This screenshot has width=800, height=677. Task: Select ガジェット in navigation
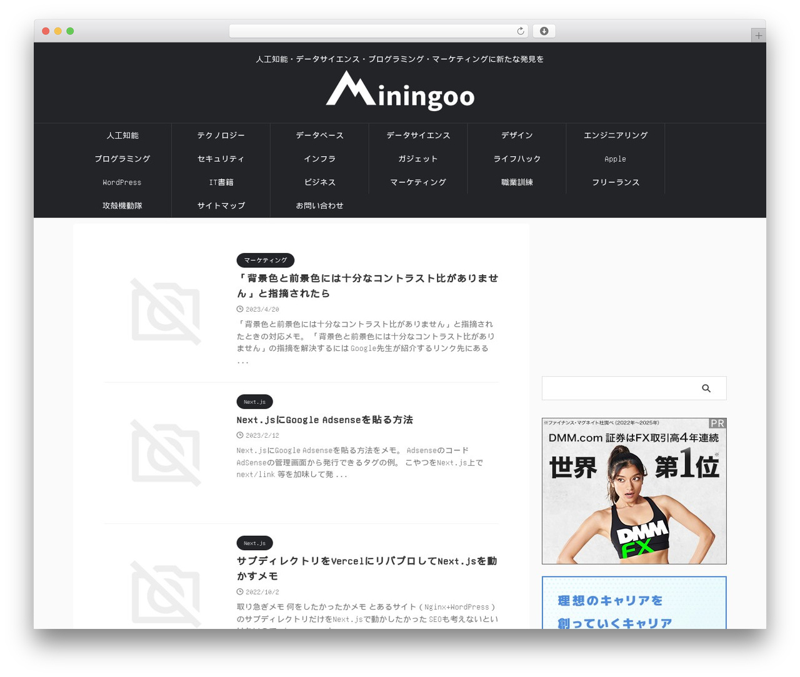tap(418, 159)
